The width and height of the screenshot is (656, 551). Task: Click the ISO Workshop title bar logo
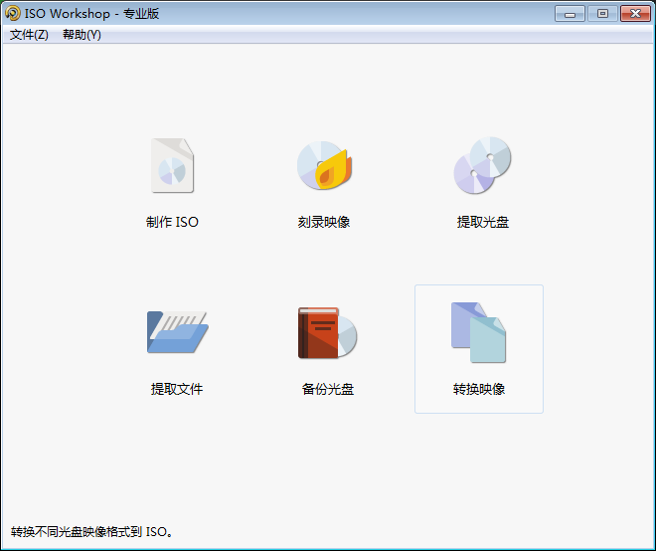pos(13,13)
